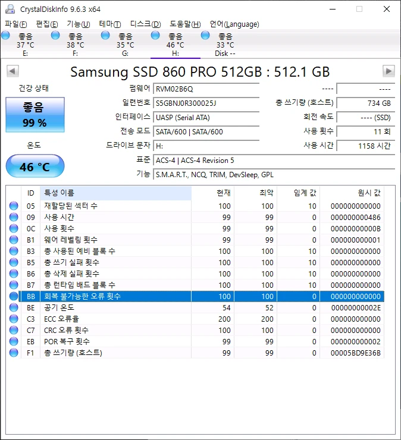This screenshot has width=401, height=440.
Task: Click status orb of attribute BB row
Action: click(x=14, y=296)
